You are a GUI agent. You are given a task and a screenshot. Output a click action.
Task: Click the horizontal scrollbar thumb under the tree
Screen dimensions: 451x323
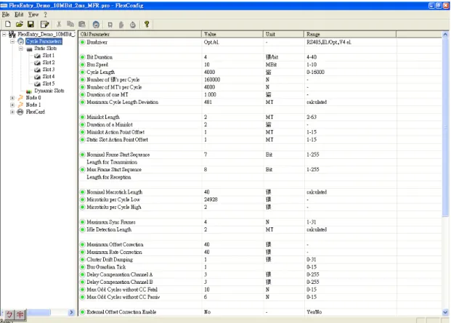38,312
